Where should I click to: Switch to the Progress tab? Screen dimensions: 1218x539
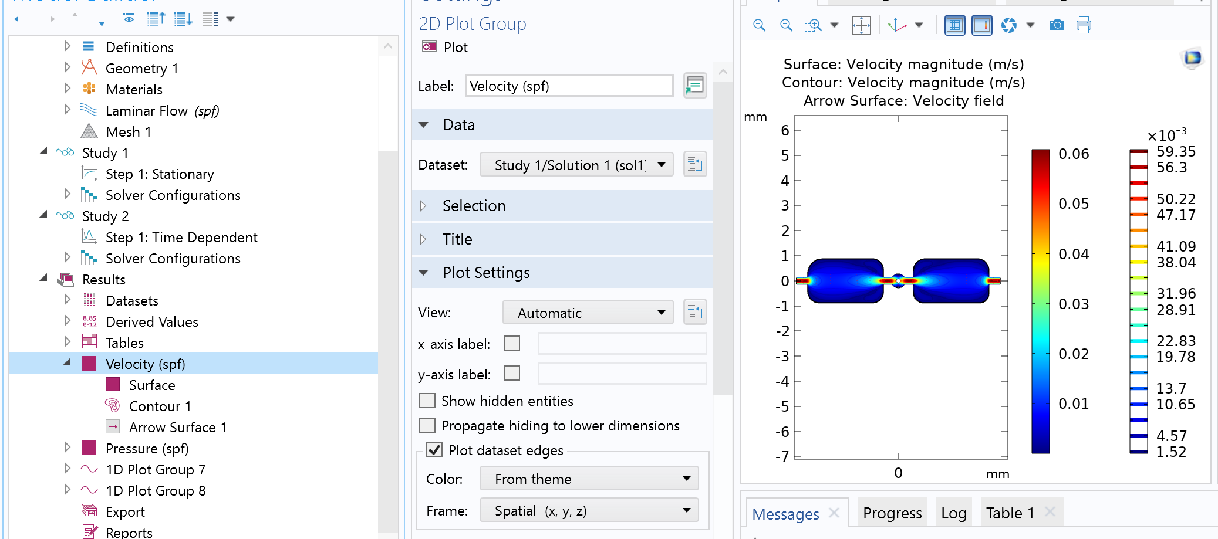[892, 513]
